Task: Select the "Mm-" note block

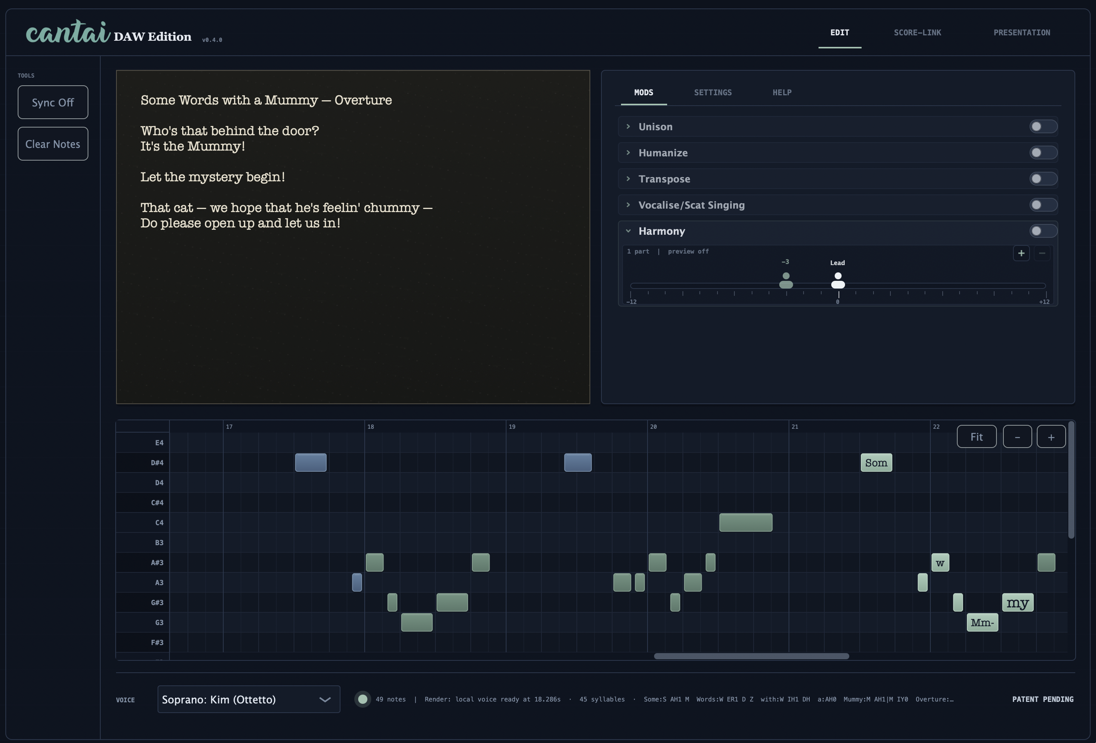Action: coord(982,622)
